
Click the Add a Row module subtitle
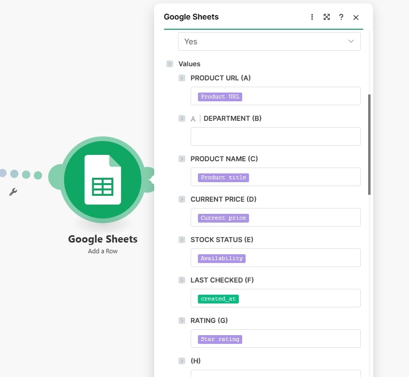click(x=103, y=251)
